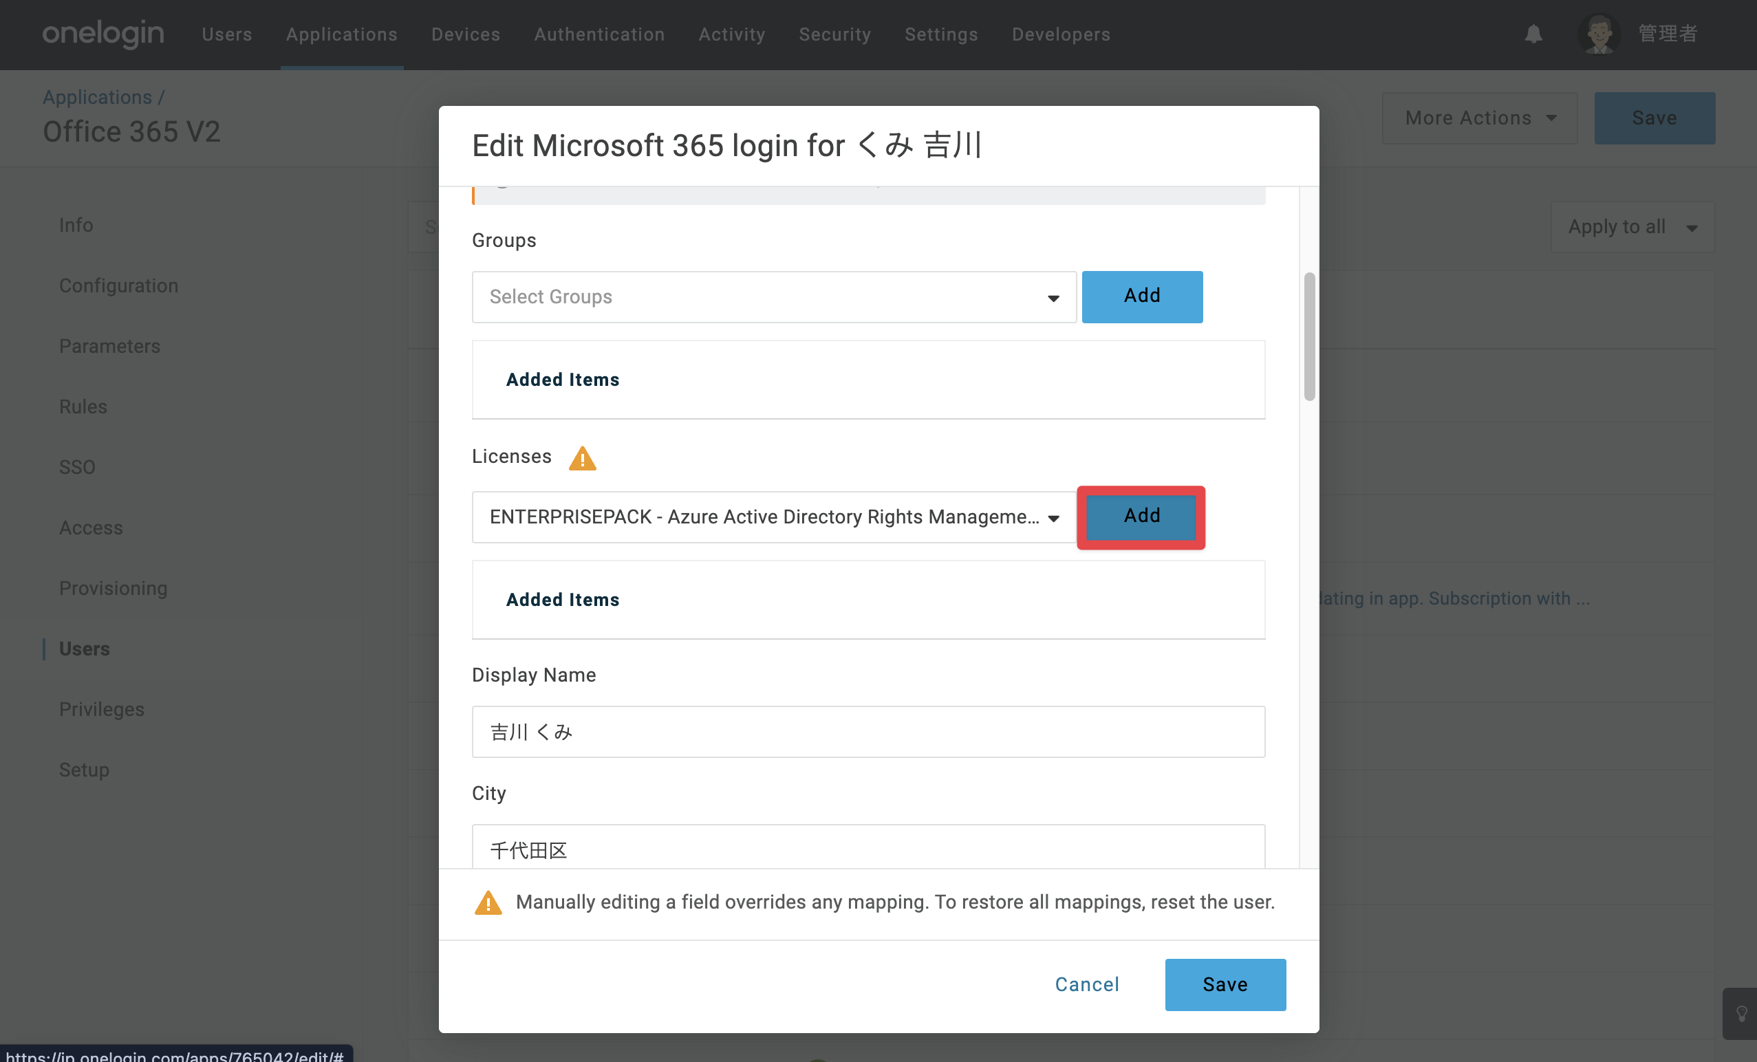Screen dimensions: 1757x1062
Task: Click the City input field
Action: [868, 847]
